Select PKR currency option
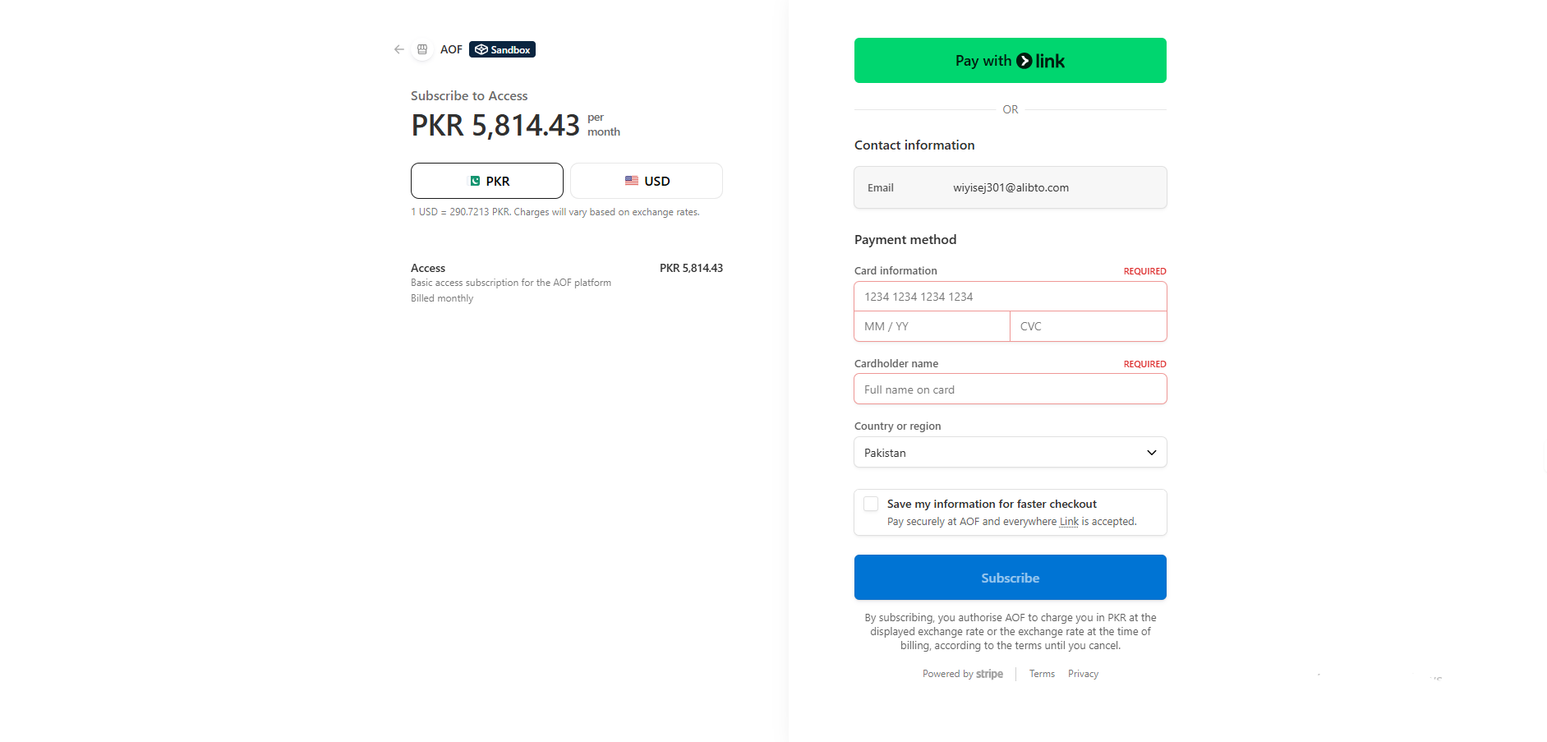The width and height of the screenshot is (1547, 742). pyautogui.click(x=486, y=181)
